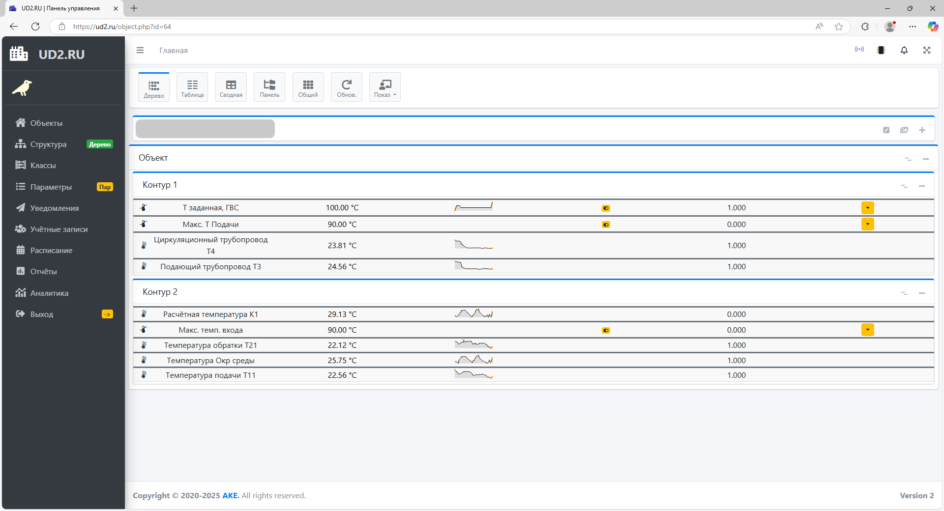
Task: Click the browser address bar
Action: pyautogui.click(x=393, y=27)
